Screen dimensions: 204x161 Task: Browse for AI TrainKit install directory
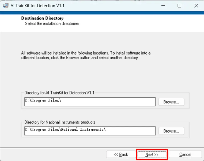(171, 102)
